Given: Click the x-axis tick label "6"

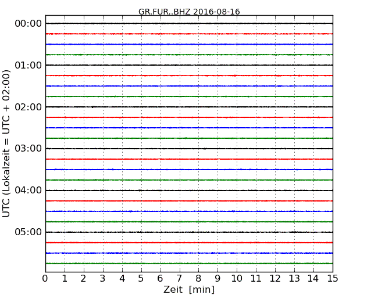Looking at the screenshot, I should pos(160,279).
